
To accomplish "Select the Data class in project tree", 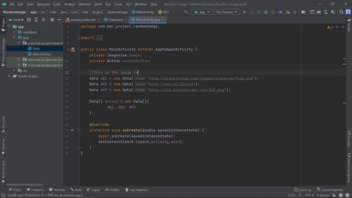I will (x=34, y=48).
